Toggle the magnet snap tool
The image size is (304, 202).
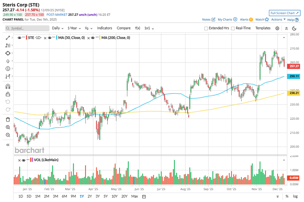pyautogui.click(x=8, y=86)
